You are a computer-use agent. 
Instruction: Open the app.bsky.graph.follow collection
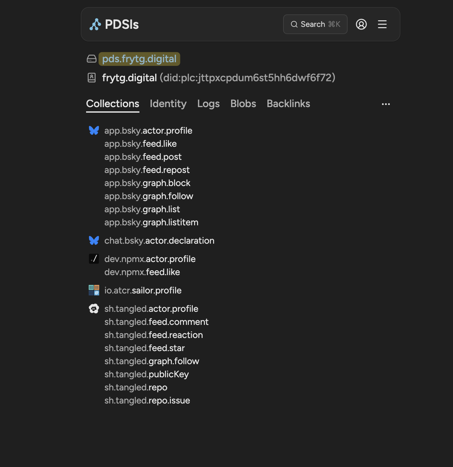(x=149, y=196)
